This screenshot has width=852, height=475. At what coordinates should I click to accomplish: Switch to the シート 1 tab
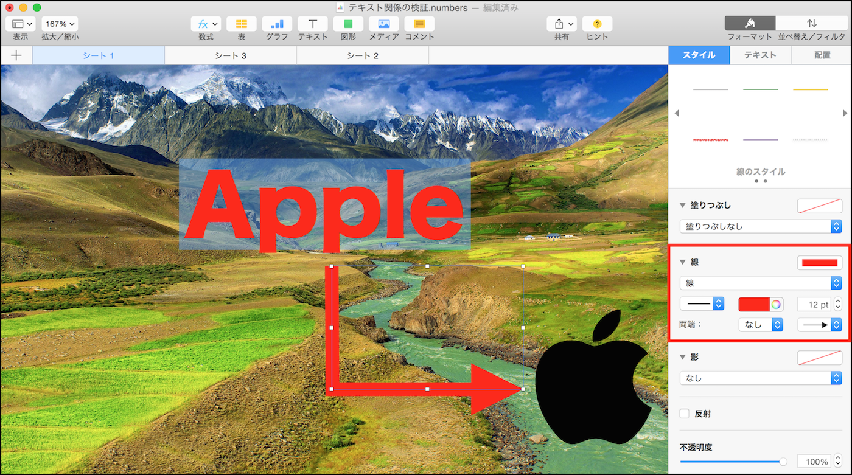click(x=99, y=55)
